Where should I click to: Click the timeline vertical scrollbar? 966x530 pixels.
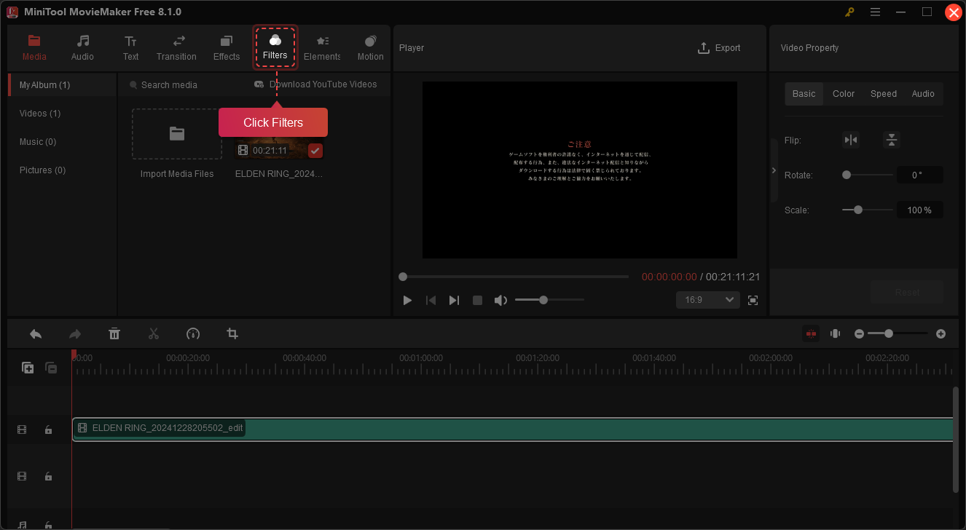pos(956,440)
